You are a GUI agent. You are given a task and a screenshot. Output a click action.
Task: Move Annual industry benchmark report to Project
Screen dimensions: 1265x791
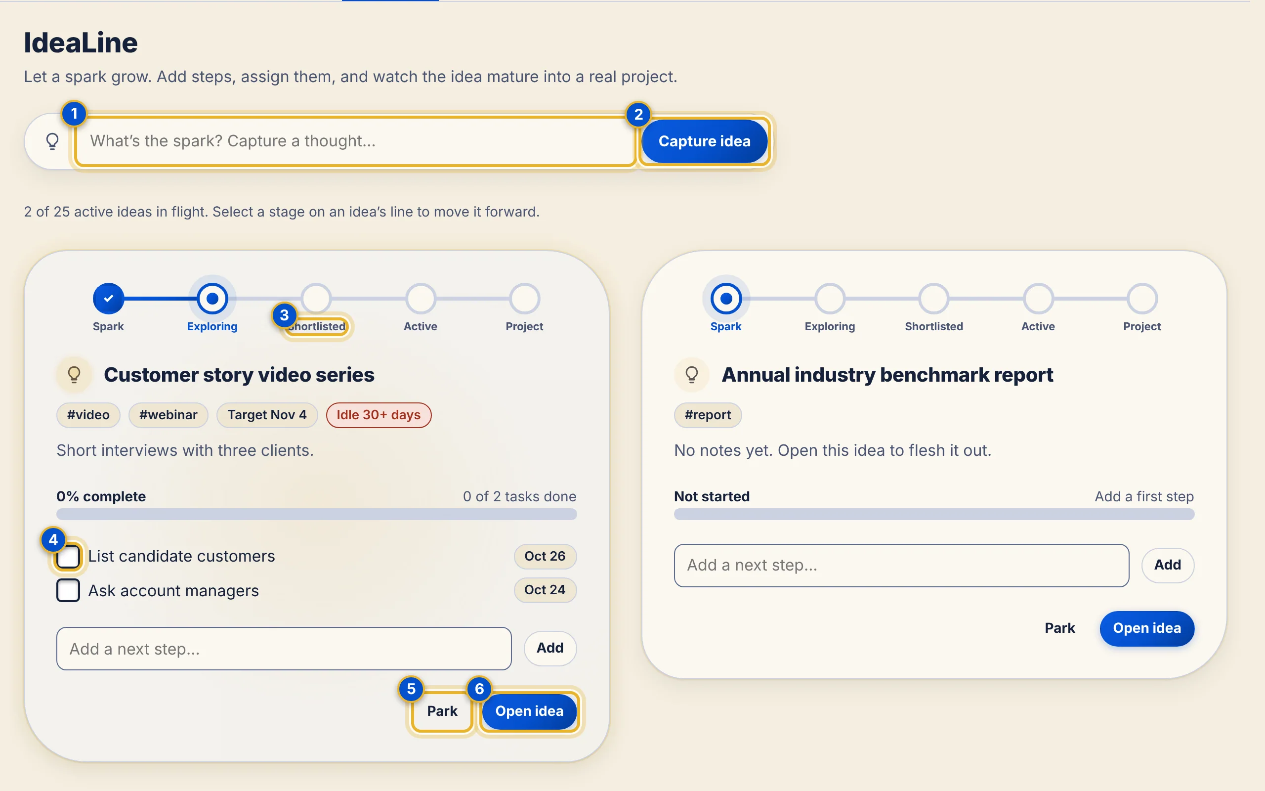click(x=1142, y=299)
